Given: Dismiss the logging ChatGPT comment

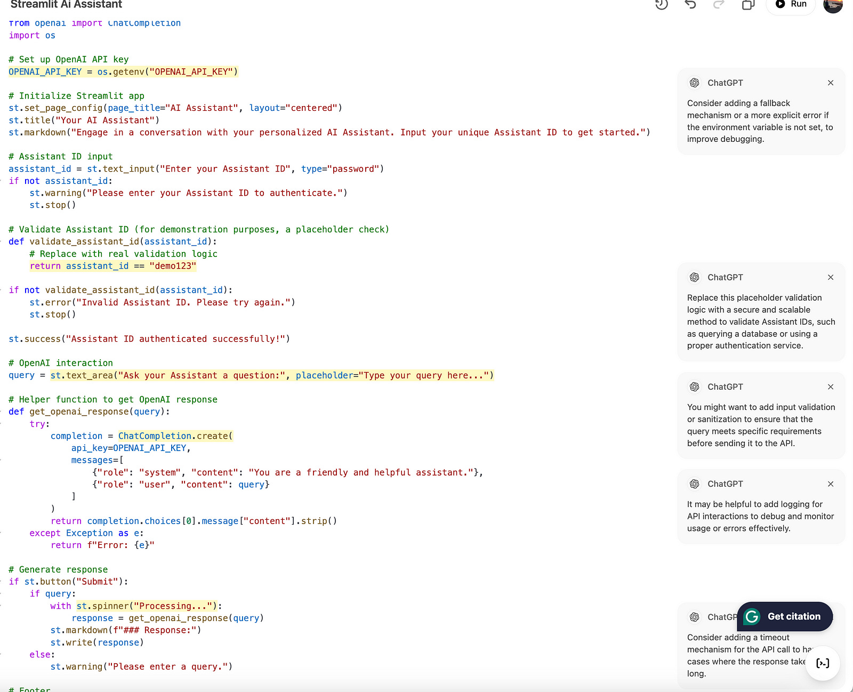Looking at the screenshot, I should click(831, 484).
